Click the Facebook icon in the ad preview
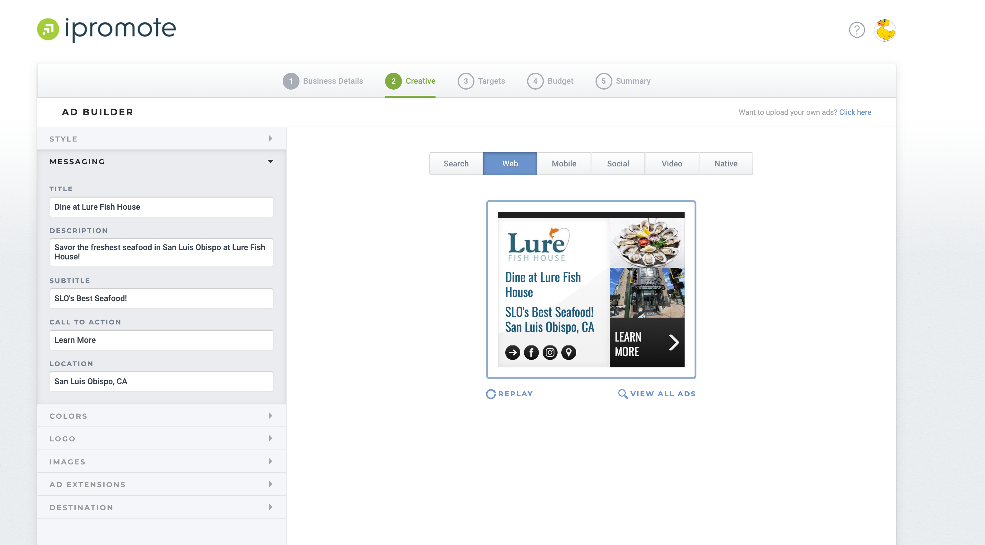Viewport: 985px width, 545px height. [531, 352]
